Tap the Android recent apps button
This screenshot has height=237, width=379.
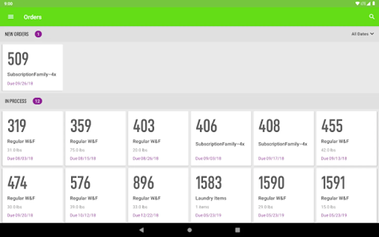pos(237,230)
